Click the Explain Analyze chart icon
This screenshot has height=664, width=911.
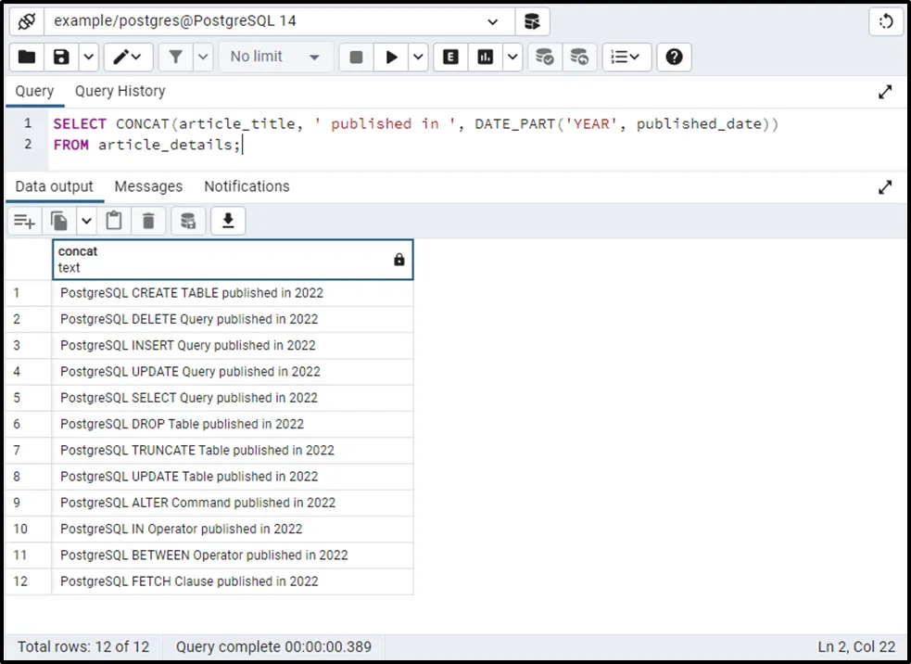click(x=486, y=57)
